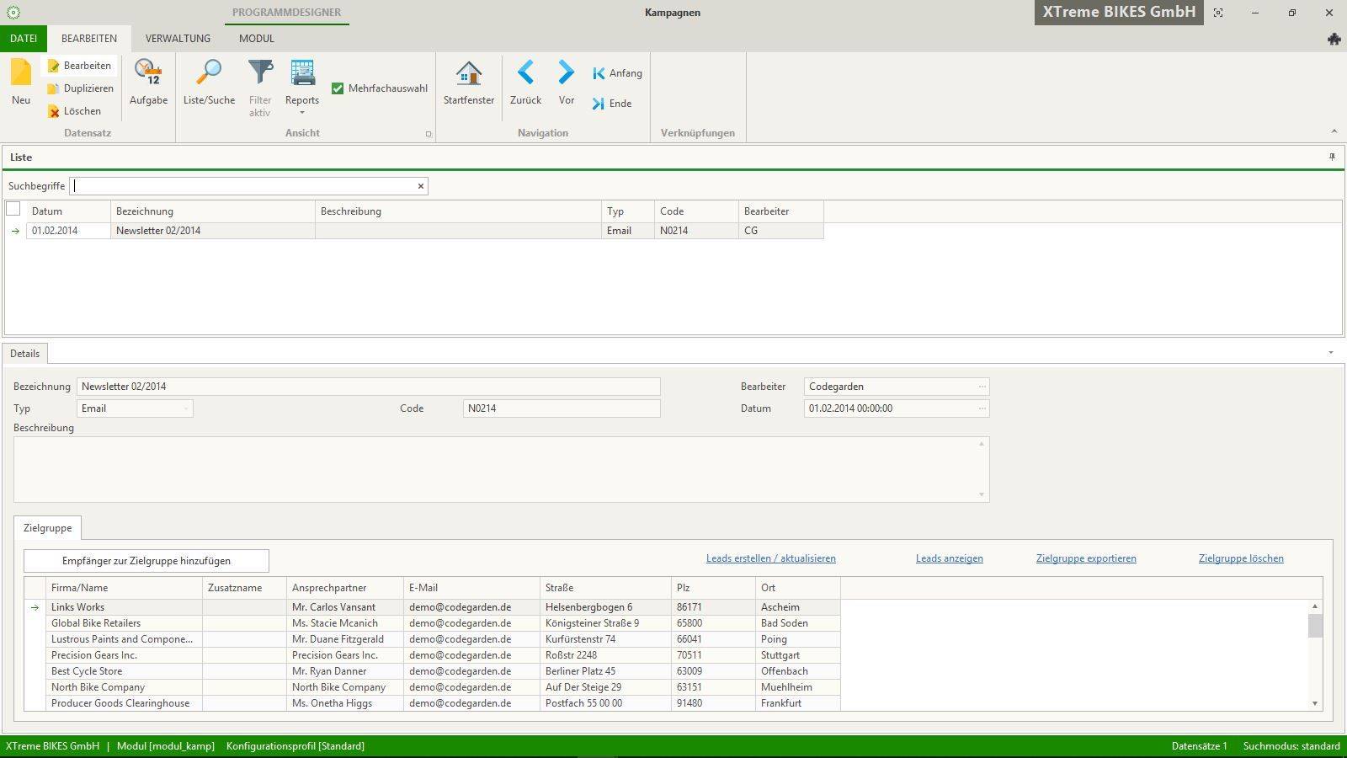Image resolution: width=1347 pixels, height=758 pixels.
Task: Delete record with Löschen icon
Action: pos(74,111)
